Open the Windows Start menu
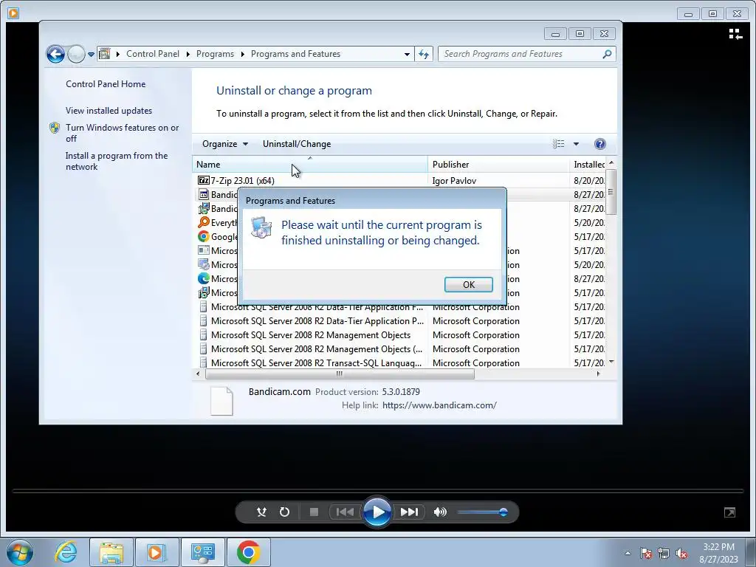Viewport: 756px width, 567px height. pos(20,552)
